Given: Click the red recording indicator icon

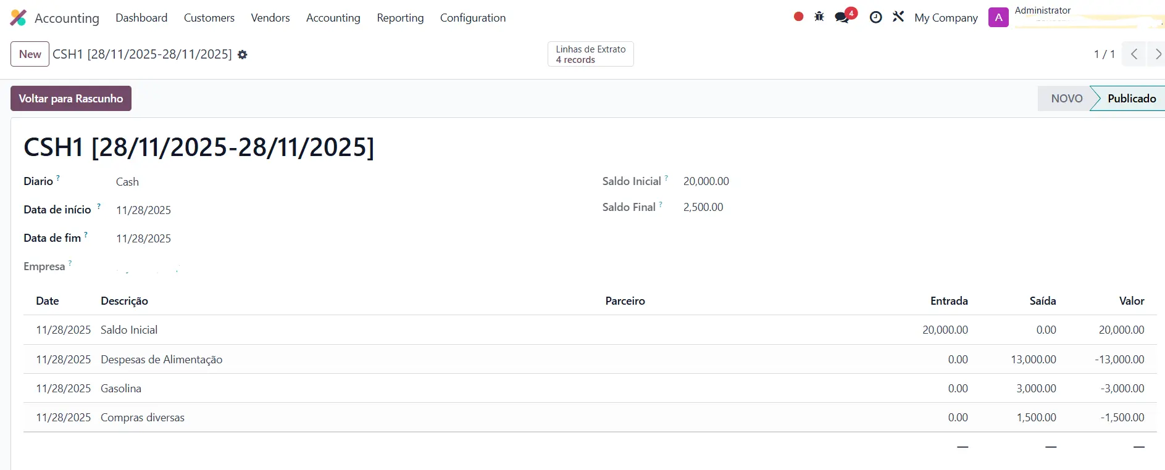Looking at the screenshot, I should click(x=798, y=17).
